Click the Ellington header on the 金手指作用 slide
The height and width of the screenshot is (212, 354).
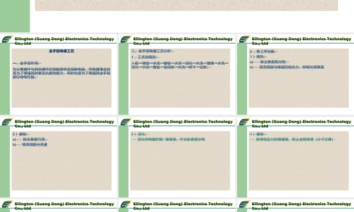pyautogui.click(x=64, y=41)
